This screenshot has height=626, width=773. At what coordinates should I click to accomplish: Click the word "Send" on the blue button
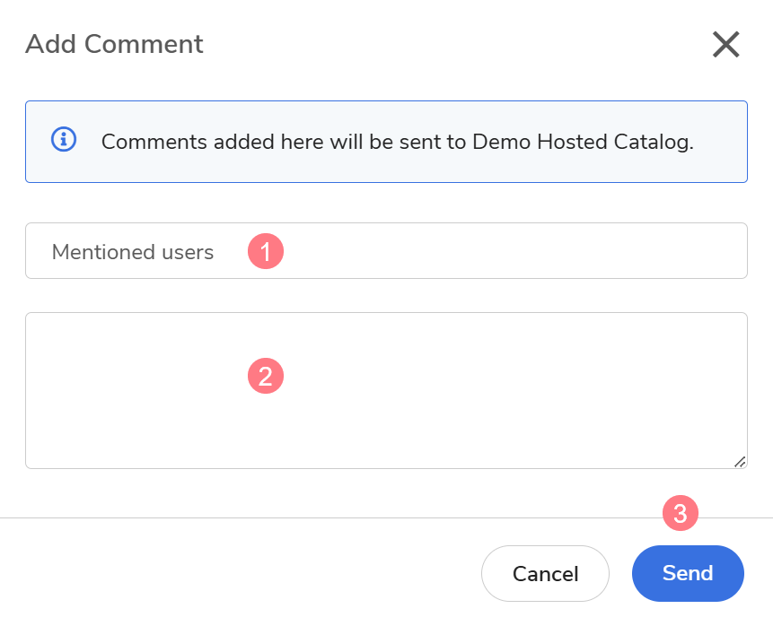[688, 573]
